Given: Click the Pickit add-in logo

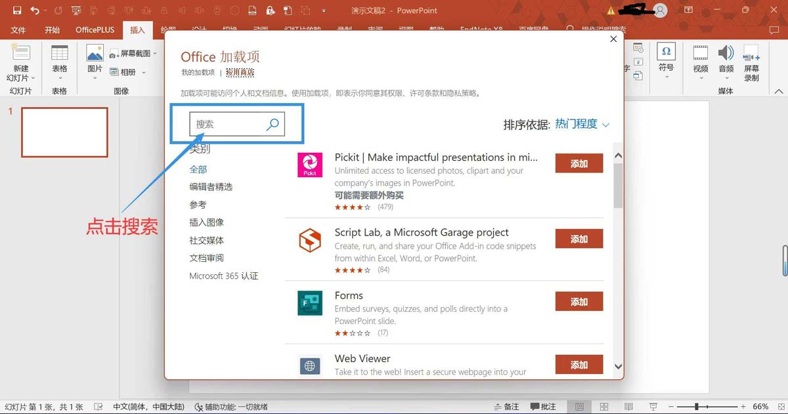Looking at the screenshot, I should tap(310, 165).
